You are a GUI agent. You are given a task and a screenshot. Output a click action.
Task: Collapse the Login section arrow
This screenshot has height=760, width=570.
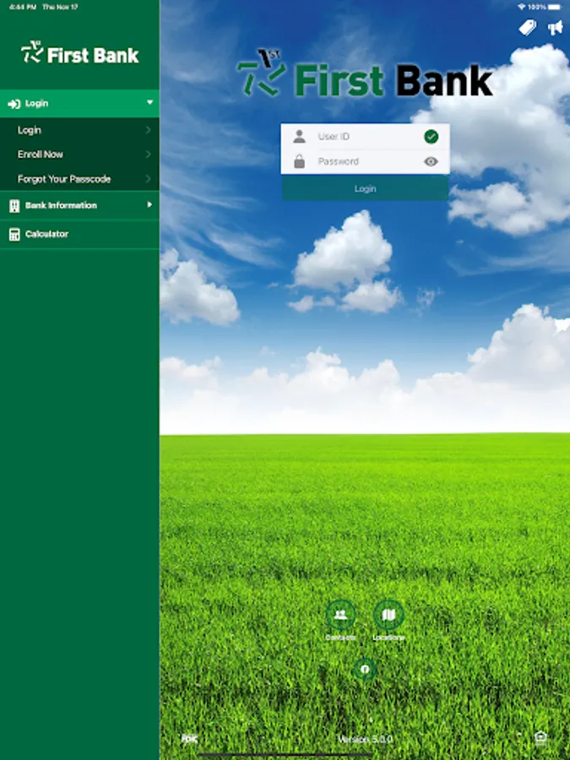pyautogui.click(x=149, y=102)
